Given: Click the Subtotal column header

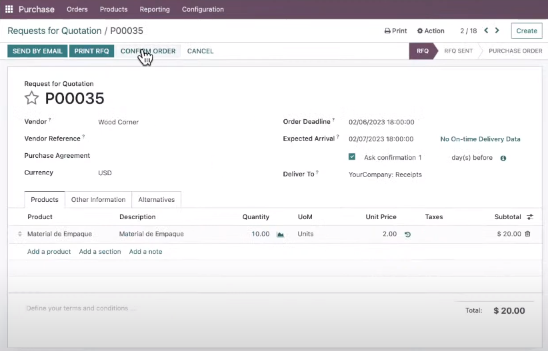Looking at the screenshot, I should click(507, 217).
